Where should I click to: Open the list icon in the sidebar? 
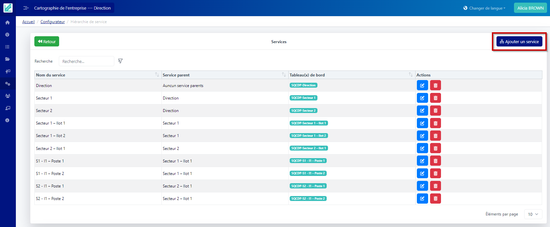(7, 47)
